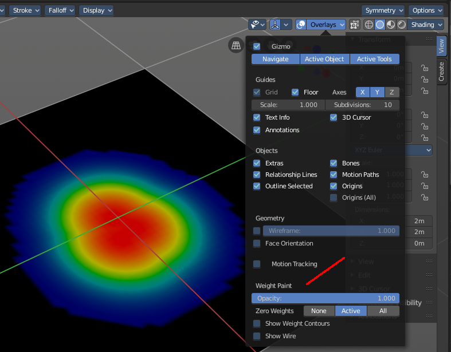Select wireframe shading mode icon
Viewport: 451px width, 352px height.
click(x=369, y=25)
